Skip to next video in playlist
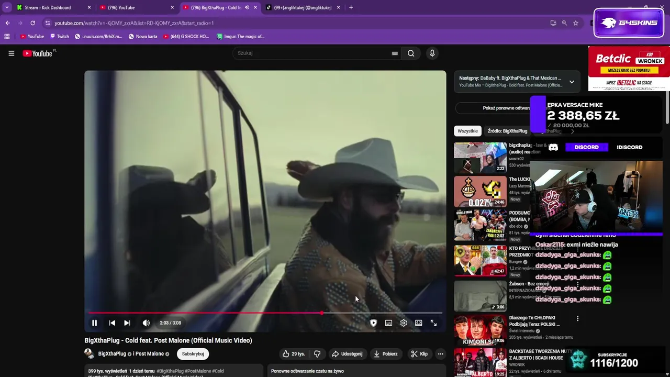Screen dimensions: 670x377 (x=127, y=323)
